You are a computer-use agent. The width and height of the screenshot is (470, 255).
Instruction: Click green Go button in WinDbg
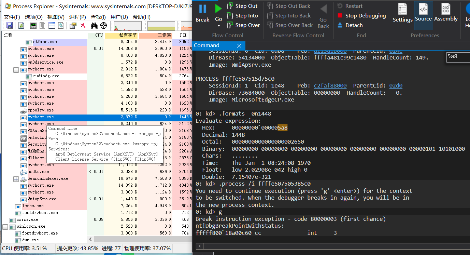click(x=218, y=12)
